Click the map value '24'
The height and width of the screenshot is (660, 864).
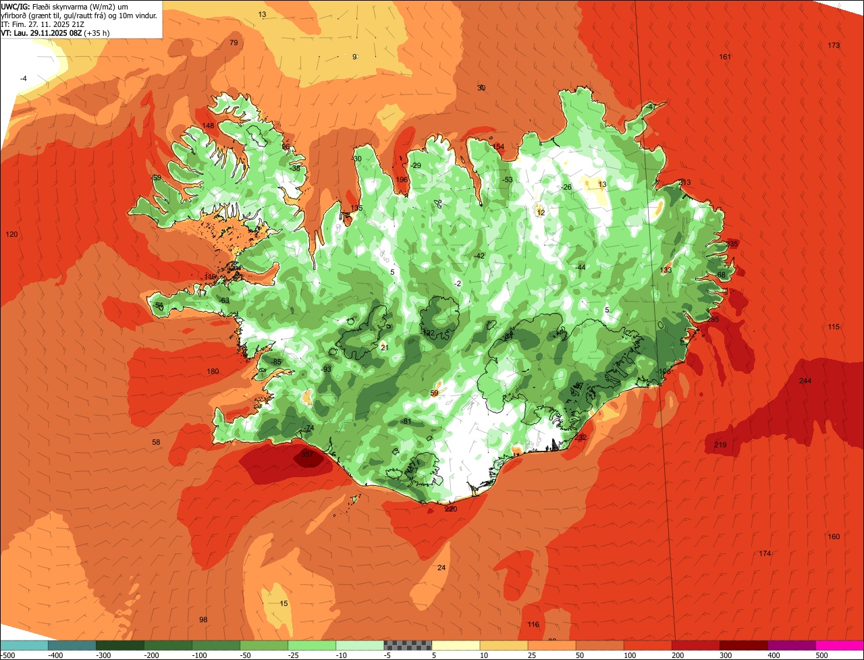441,568
